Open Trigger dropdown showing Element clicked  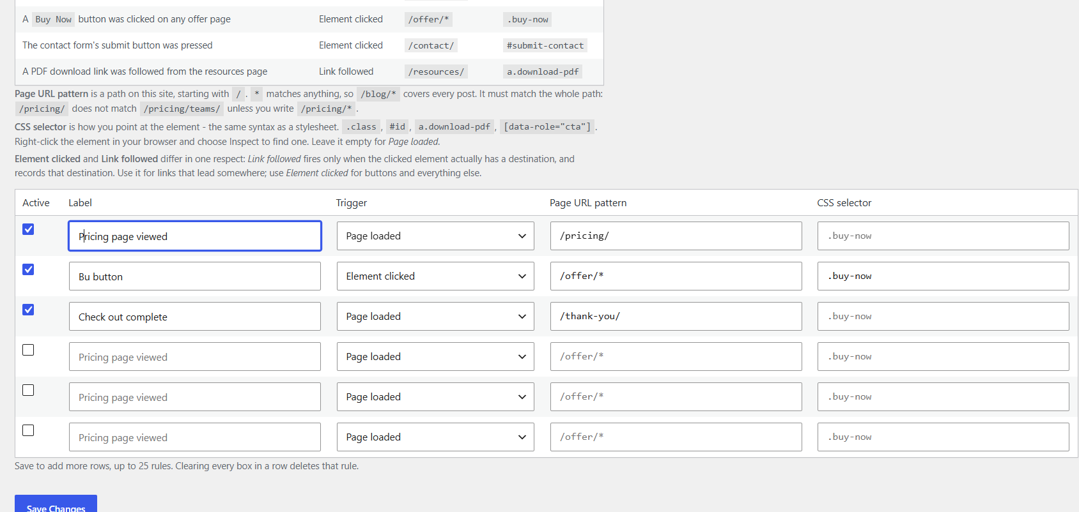coord(435,276)
